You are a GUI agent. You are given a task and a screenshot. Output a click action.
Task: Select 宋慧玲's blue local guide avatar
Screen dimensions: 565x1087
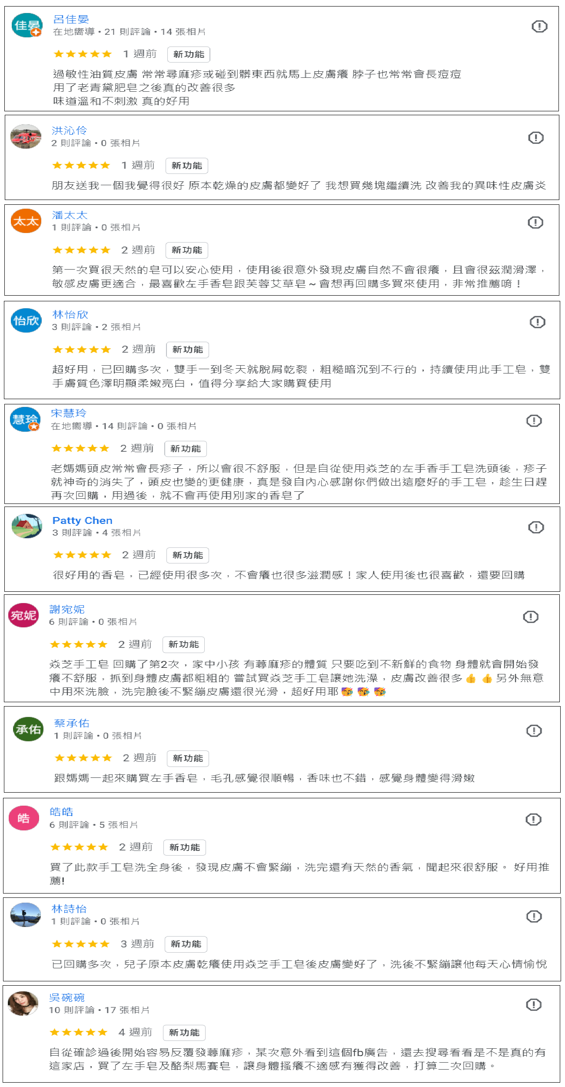(25, 419)
